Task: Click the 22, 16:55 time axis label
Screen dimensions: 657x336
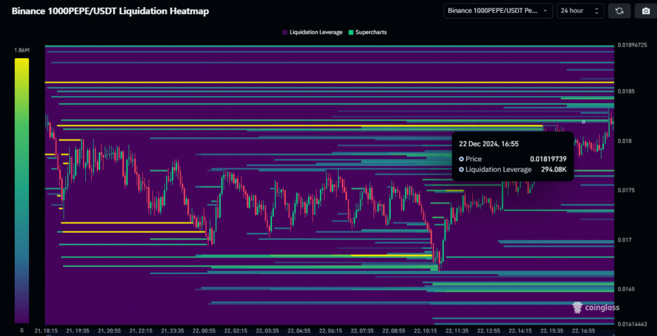Action: (583, 331)
